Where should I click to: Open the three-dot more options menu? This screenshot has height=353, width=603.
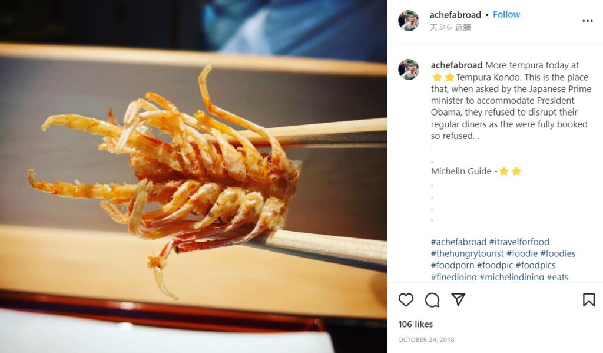click(587, 21)
